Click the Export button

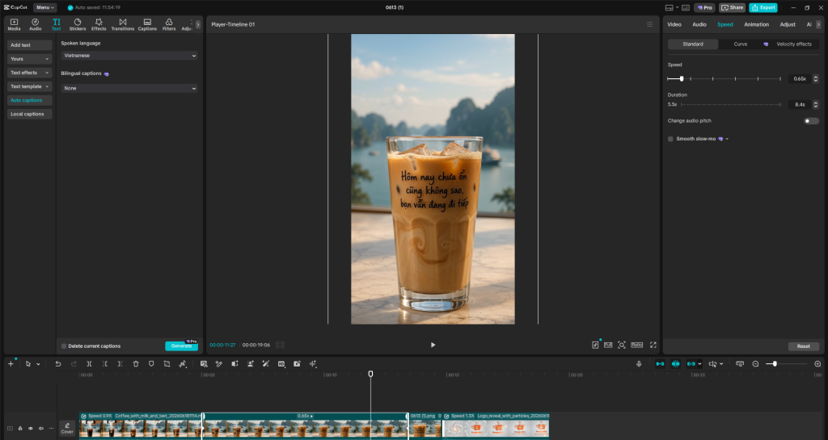[763, 7]
